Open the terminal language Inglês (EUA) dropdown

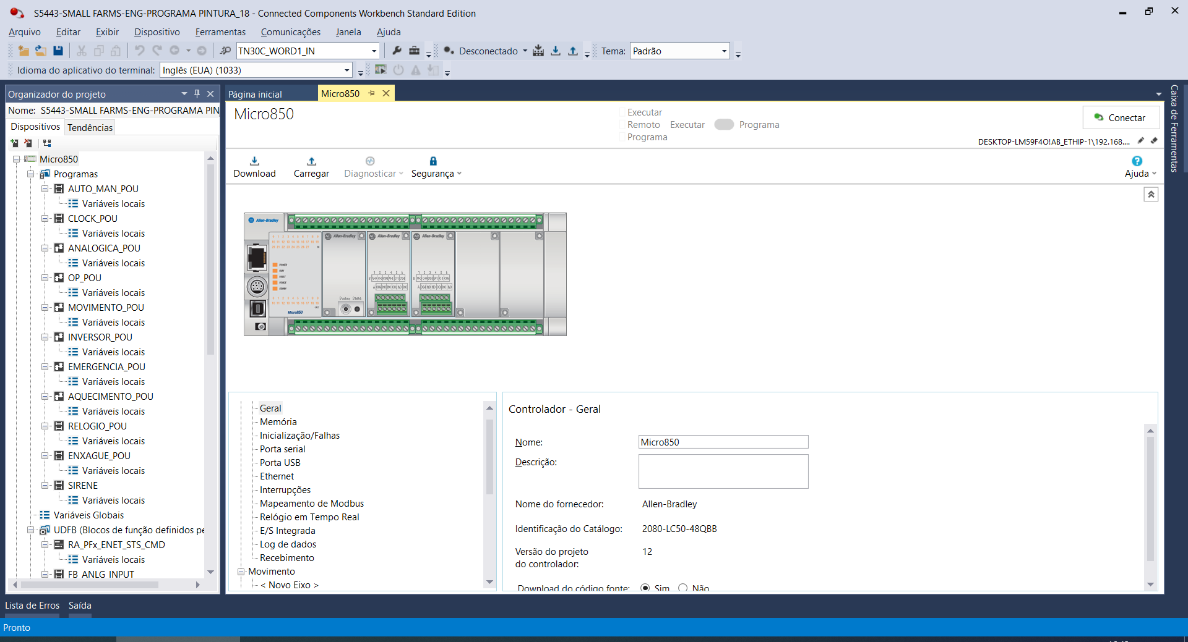346,70
